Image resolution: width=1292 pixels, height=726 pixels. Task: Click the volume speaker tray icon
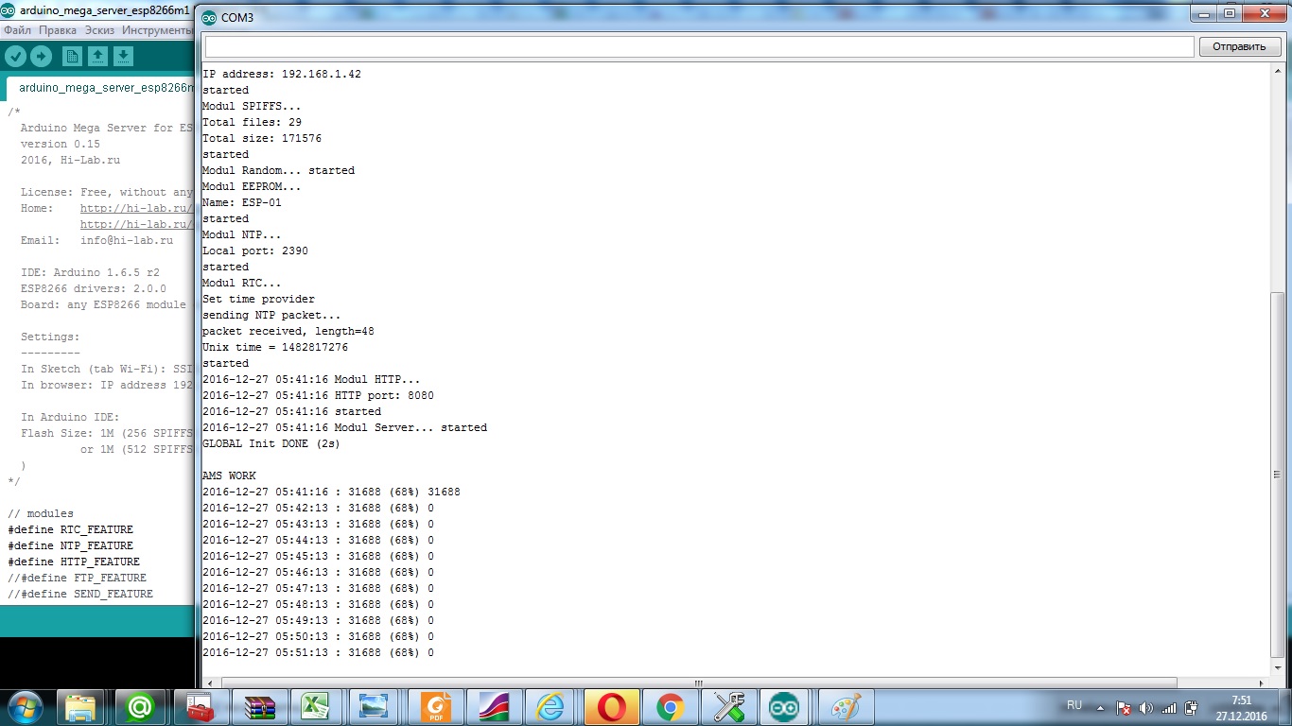coord(1146,707)
